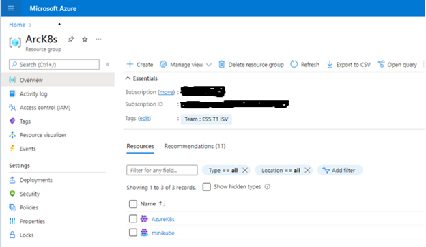Viewport: 426px width, 247px height.
Task: Click the Manage view gear icon
Action: click(x=163, y=64)
